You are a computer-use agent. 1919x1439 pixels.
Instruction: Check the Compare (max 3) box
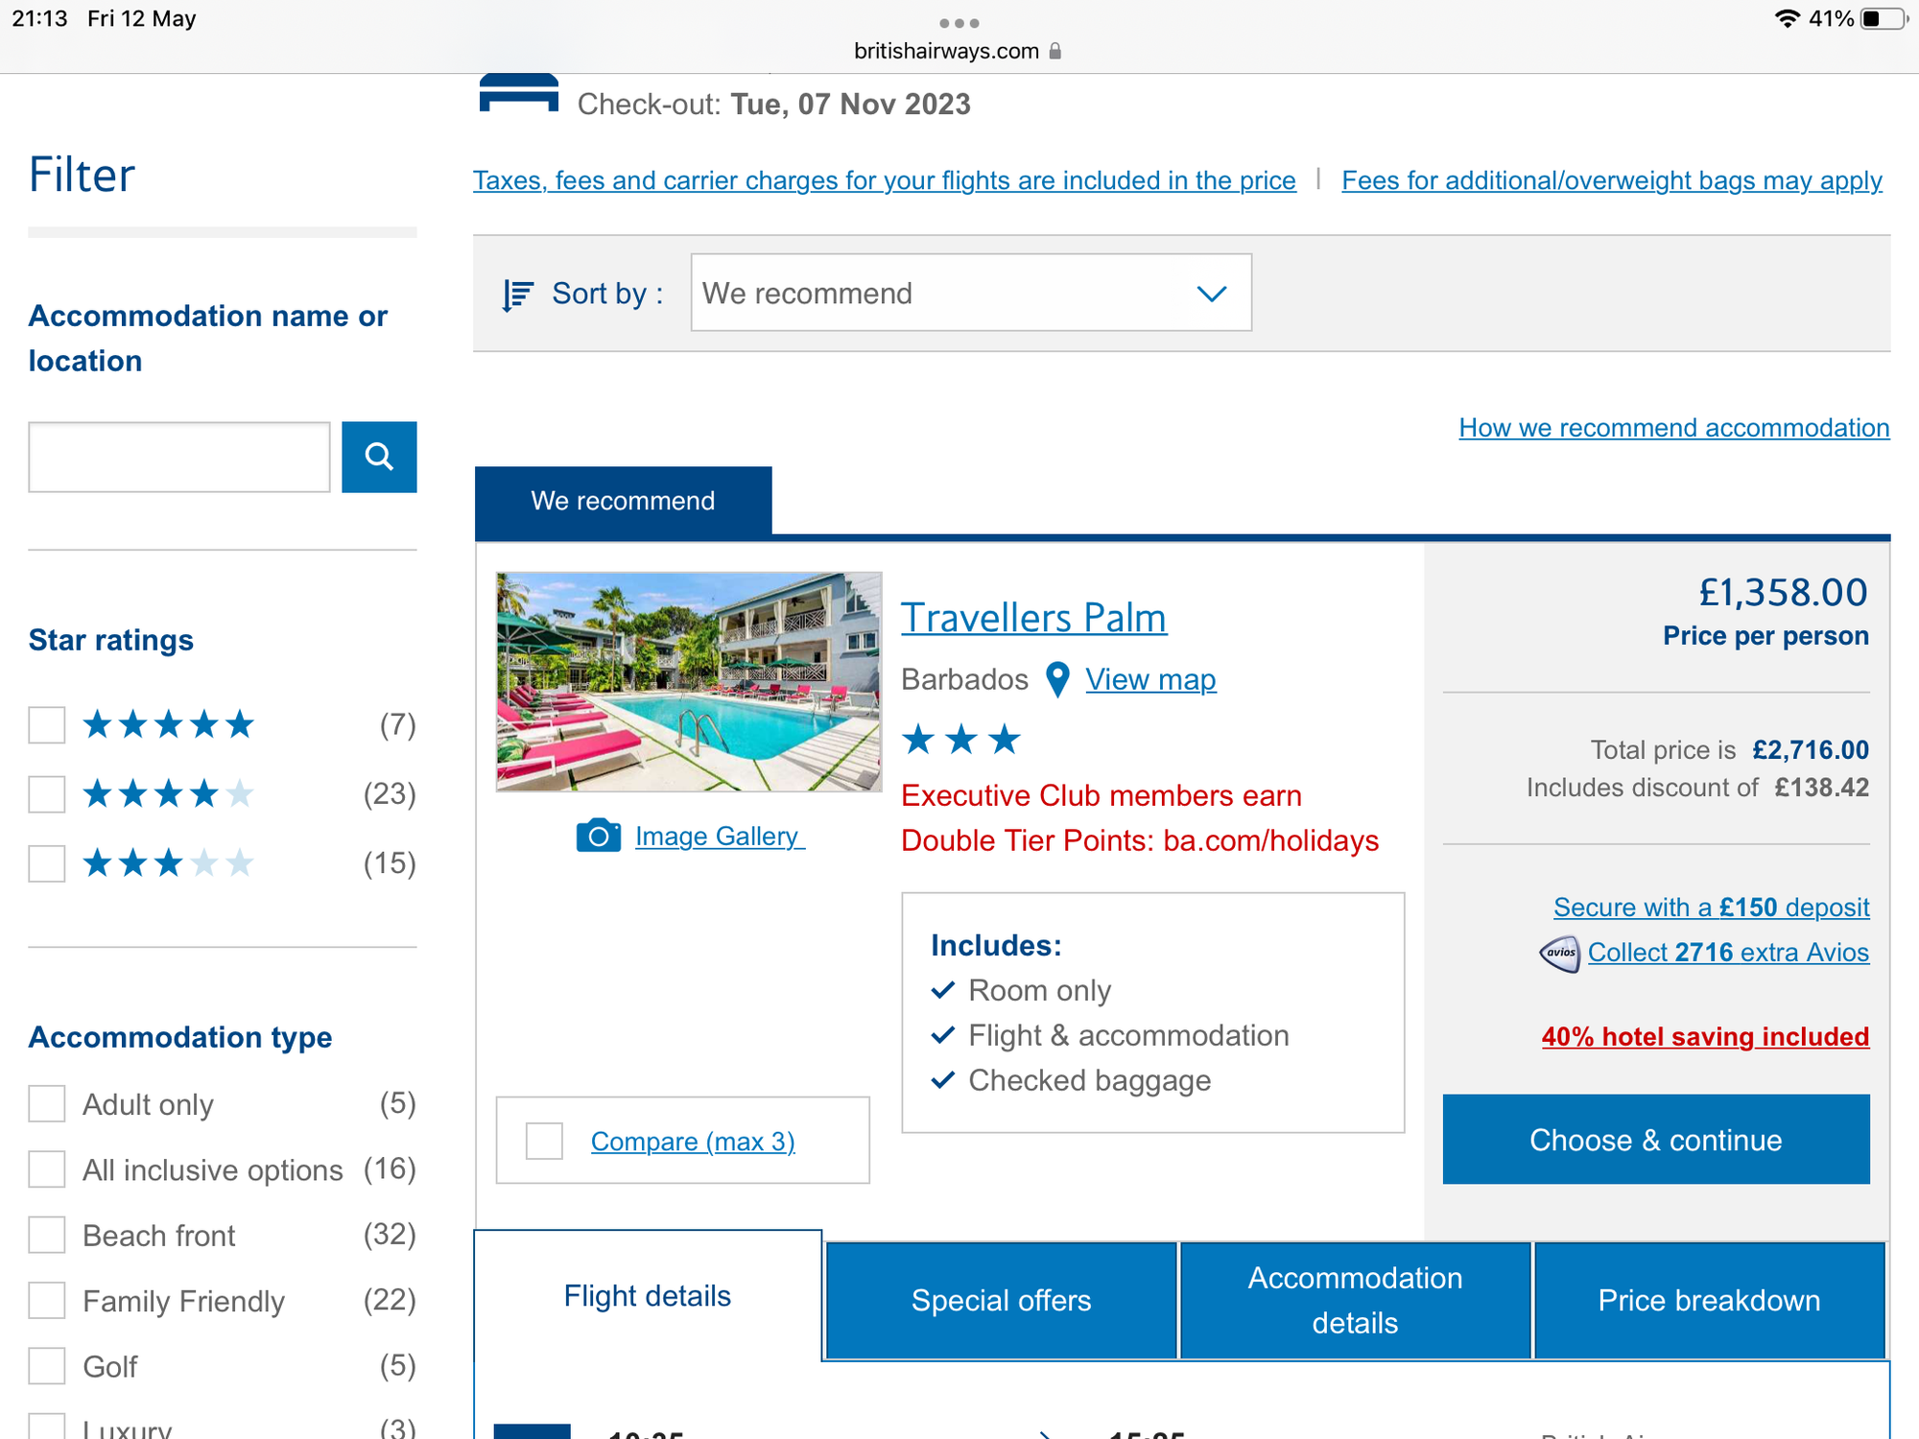544,1141
